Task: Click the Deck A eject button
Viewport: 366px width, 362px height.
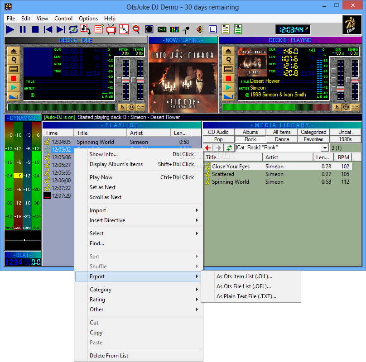Action: (14, 51)
